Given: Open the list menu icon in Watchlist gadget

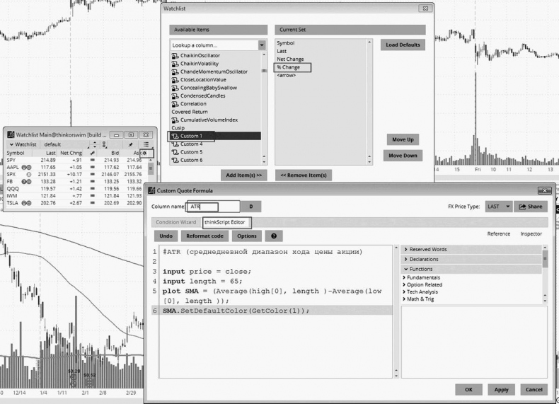Looking at the screenshot, I should click(146, 144).
